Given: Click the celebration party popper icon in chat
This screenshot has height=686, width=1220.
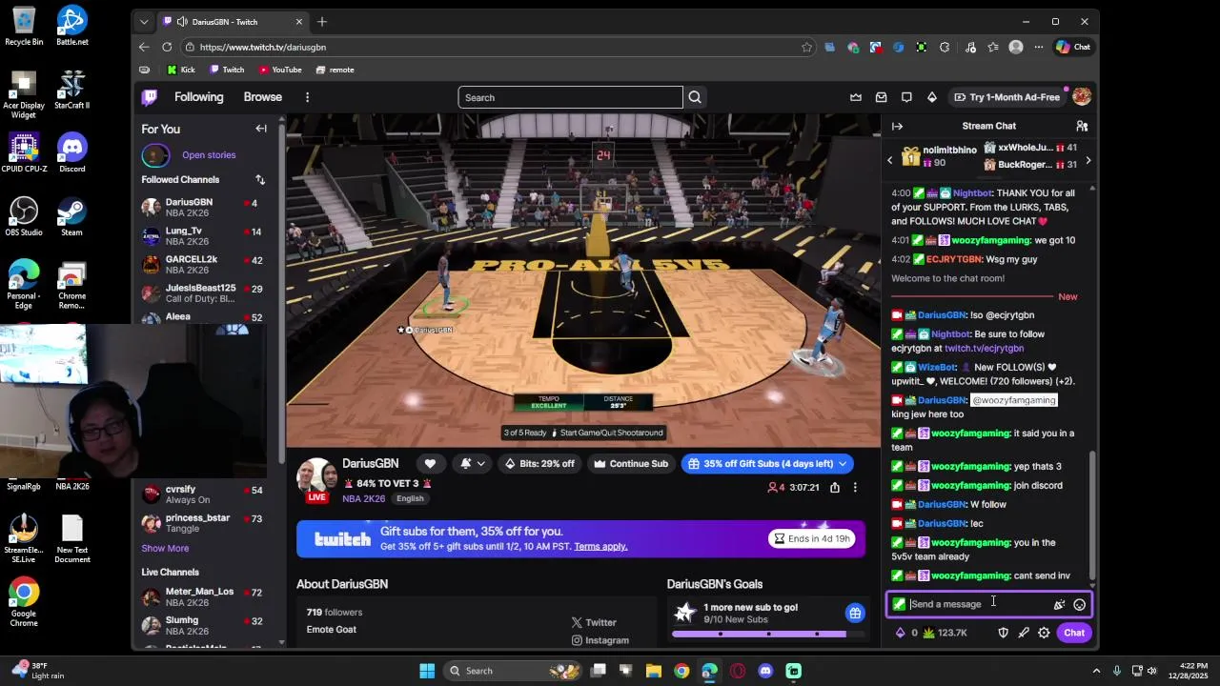Looking at the screenshot, I should (1058, 604).
